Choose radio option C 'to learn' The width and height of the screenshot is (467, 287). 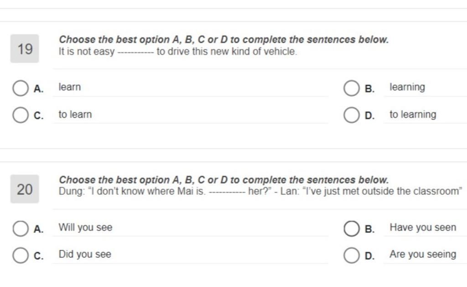click(20, 115)
